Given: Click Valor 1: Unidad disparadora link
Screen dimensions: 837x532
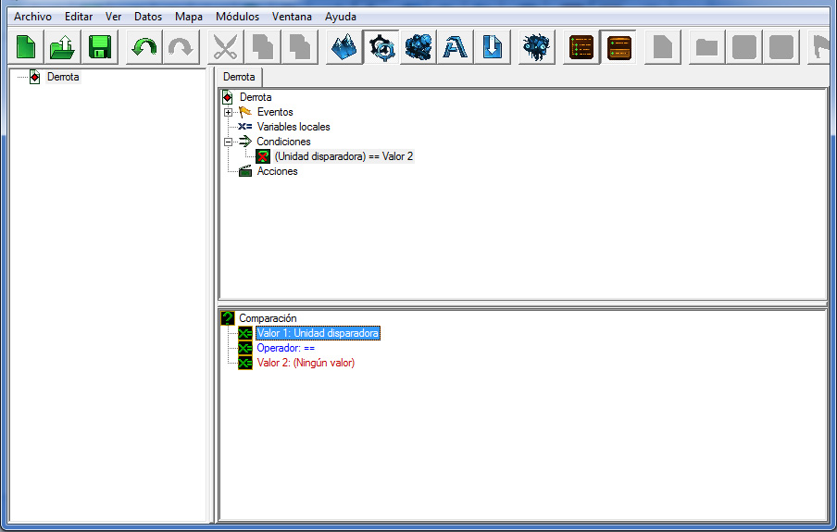Looking at the screenshot, I should [x=318, y=333].
